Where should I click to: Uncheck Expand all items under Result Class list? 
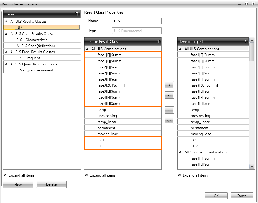click(86, 175)
